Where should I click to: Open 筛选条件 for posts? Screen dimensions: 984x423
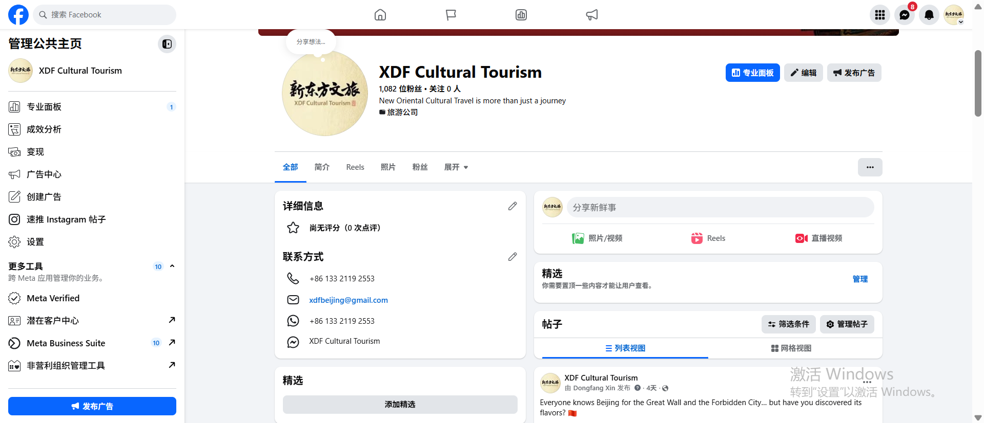point(789,324)
